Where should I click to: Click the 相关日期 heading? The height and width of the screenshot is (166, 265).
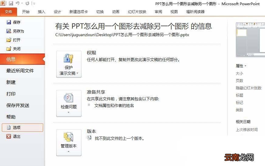pyautogui.click(x=243, y=122)
